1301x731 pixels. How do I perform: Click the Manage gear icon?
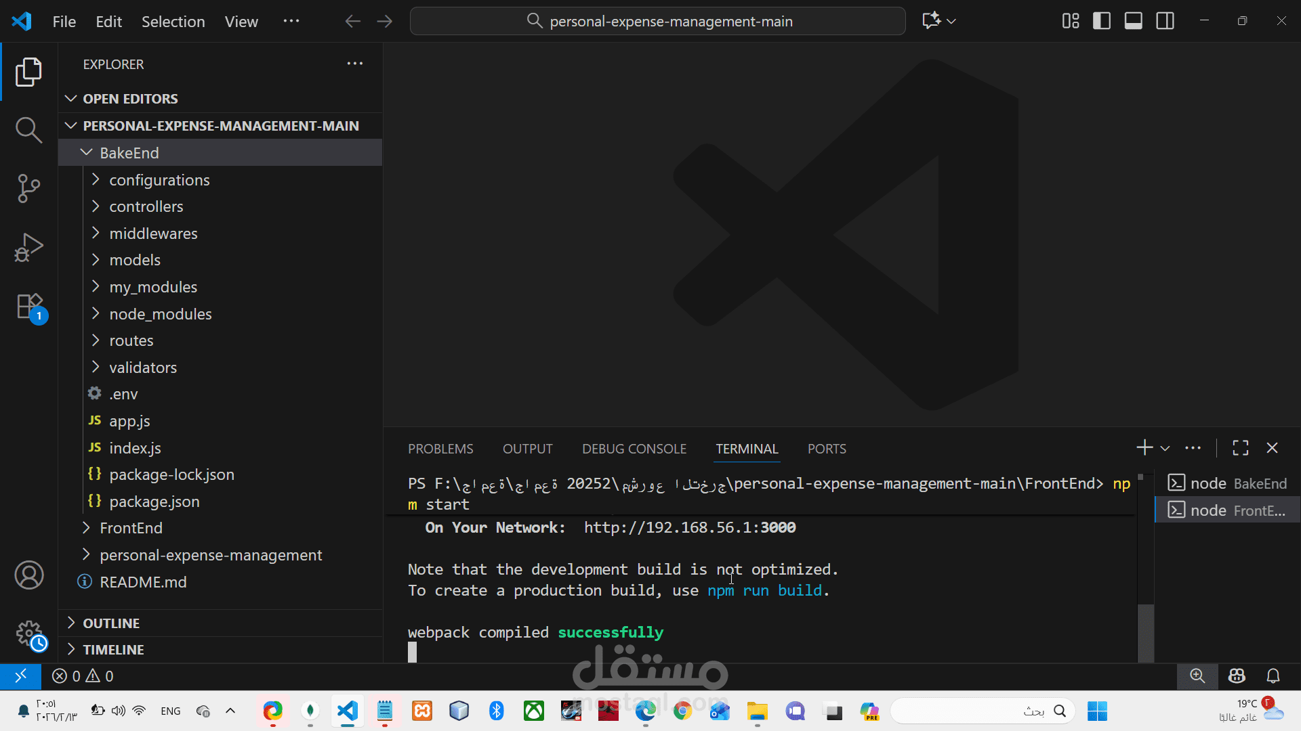pos(28,634)
